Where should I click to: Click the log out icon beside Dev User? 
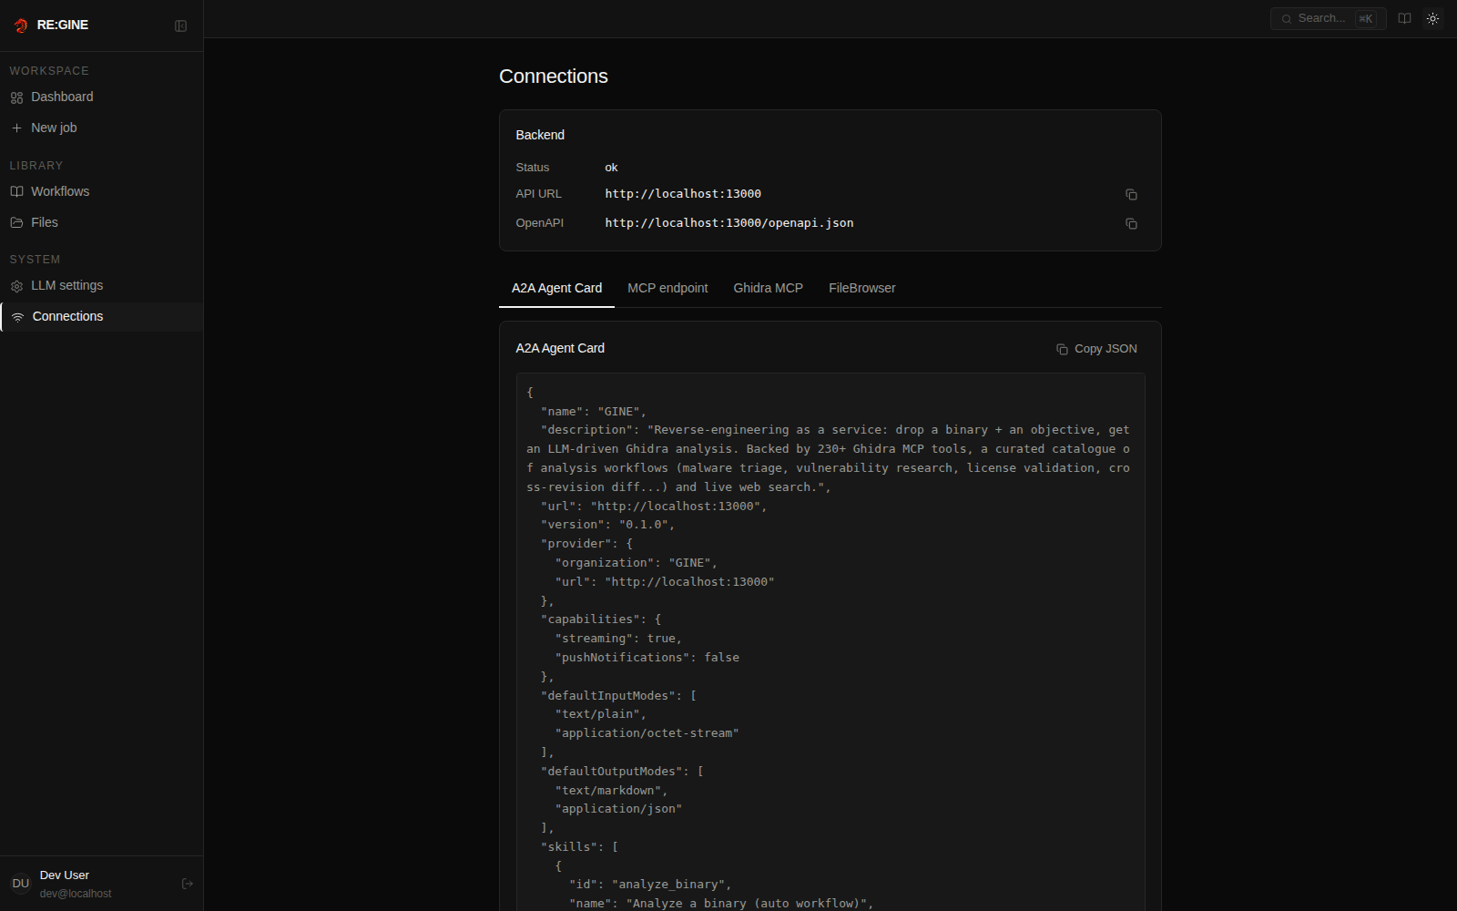pyautogui.click(x=188, y=884)
